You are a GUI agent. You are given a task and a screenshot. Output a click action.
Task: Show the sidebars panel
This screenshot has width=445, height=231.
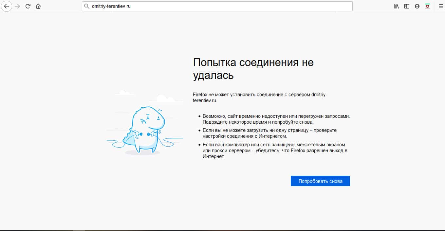pos(407,6)
